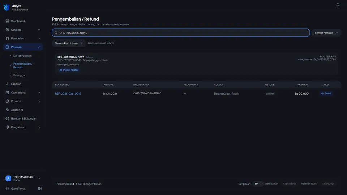The height and width of the screenshot is (195, 347).
Task: Click the user avatar icon
Action: [x=8, y=178]
